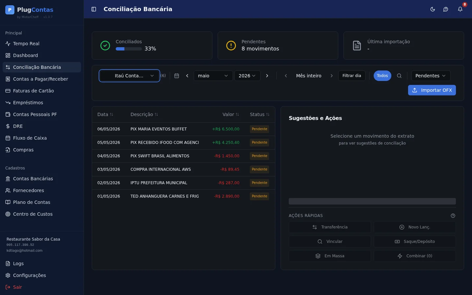This screenshot has width=472, height=295.
Task: Click Importar OFX button
Action: point(432,90)
